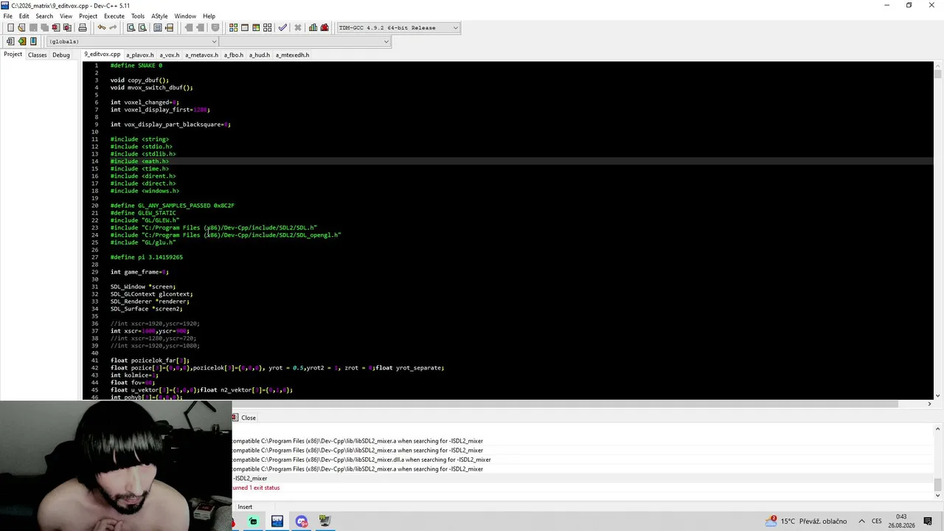Screen dimensions: 944x531
Task: Create a new source file via toolbar
Action: click(x=10, y=28)
